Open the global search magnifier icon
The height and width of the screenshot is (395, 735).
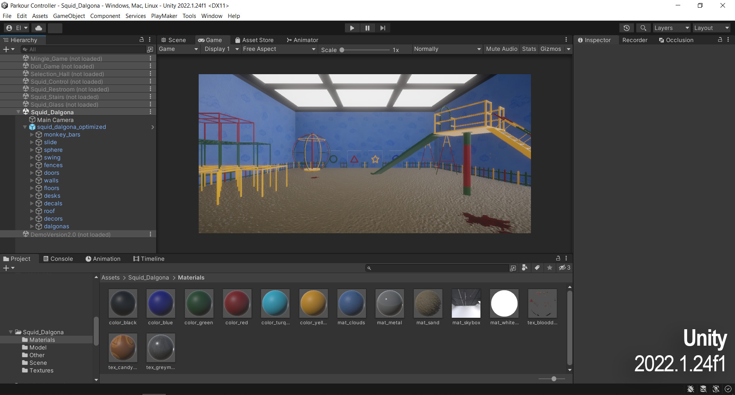(x=643, y=28)
